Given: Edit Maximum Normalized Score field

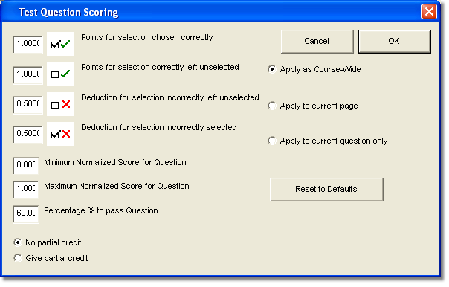Looking at the screenshot, I should [26, 190].
